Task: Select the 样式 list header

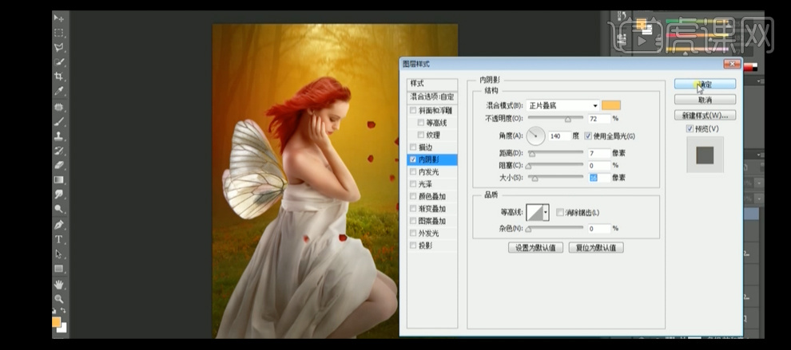Action: point(432,84)
